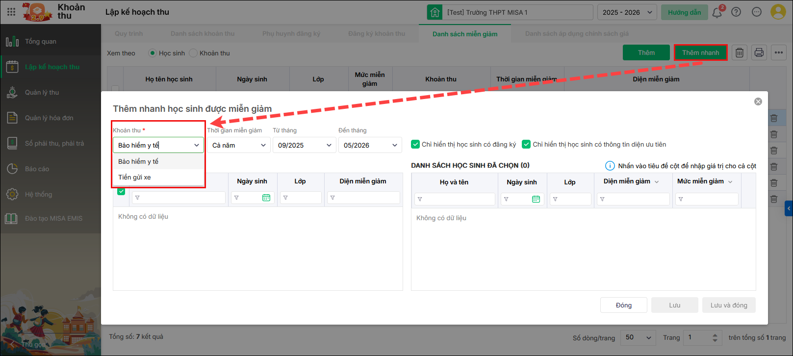Click the trash delete toolbar icon
Image resolution: width=793 pixels, height=356 pixels.
coord(740,52)
